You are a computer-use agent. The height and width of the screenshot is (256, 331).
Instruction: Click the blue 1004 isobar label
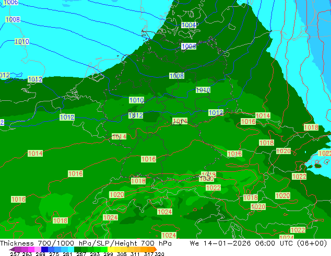pyautogui.click(x=188, y=25)
